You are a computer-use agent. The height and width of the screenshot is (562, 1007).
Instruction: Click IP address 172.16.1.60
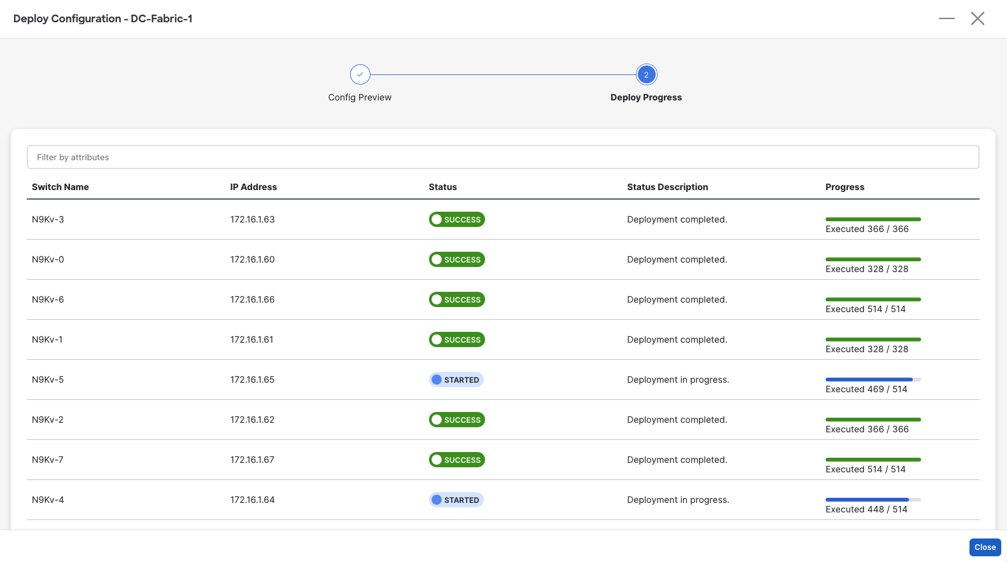253,259
